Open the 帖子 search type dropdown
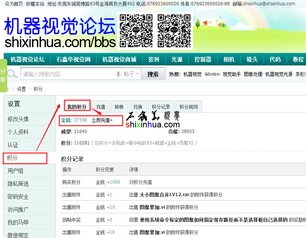The width and height of the screenshot is (306, 238). pyautogui.click(x=132, y=74)
